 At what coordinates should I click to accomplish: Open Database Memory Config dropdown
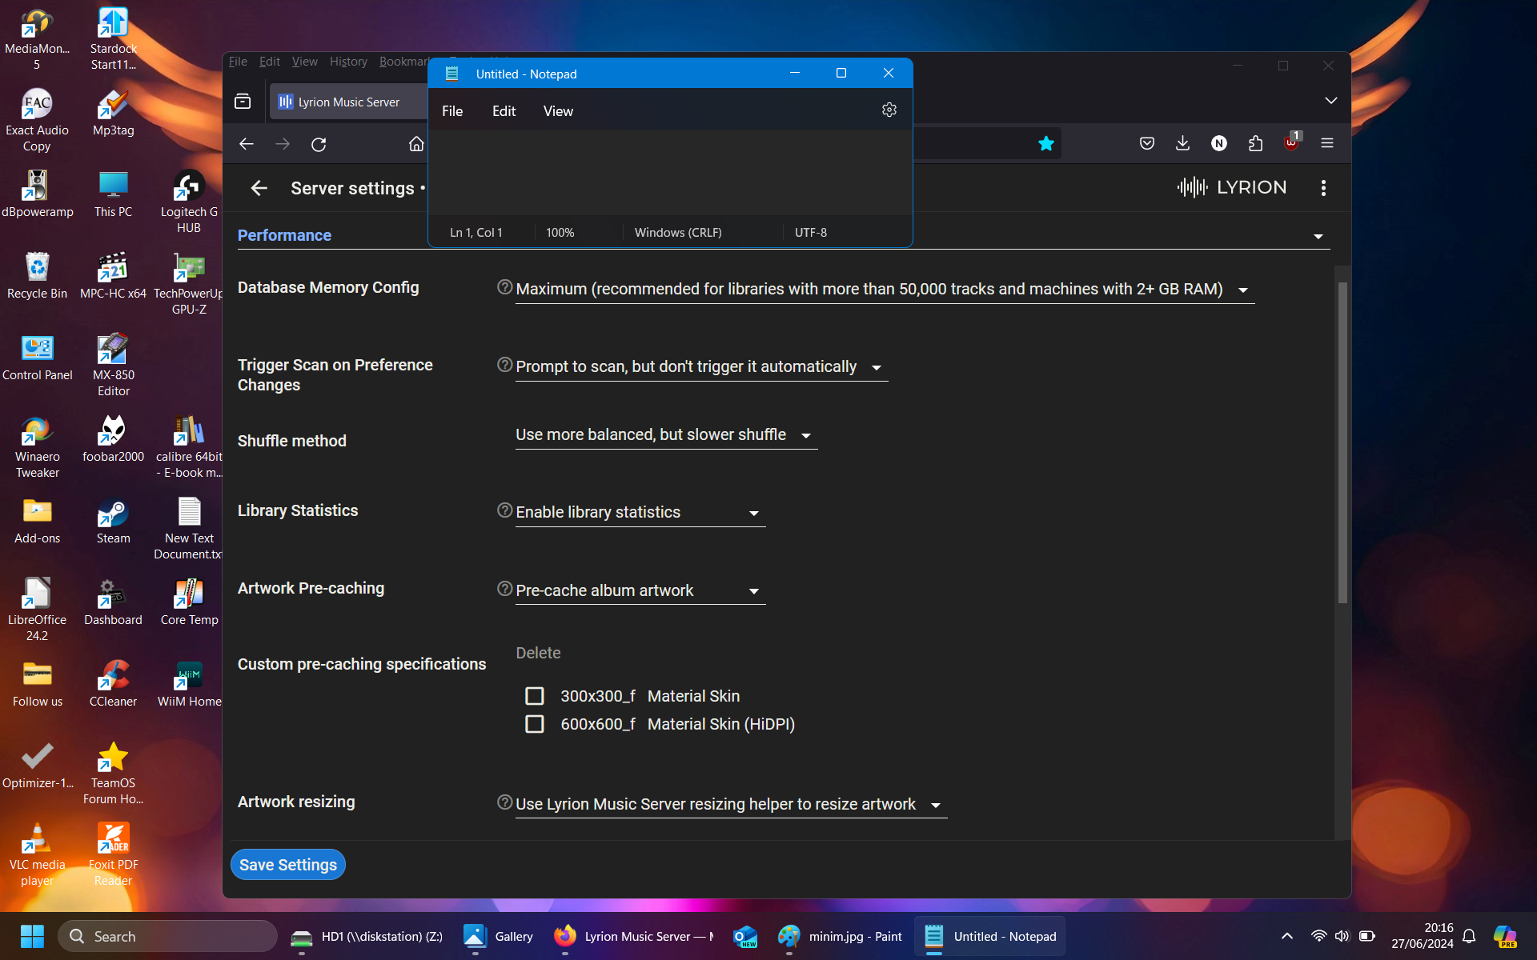point(885,289)
